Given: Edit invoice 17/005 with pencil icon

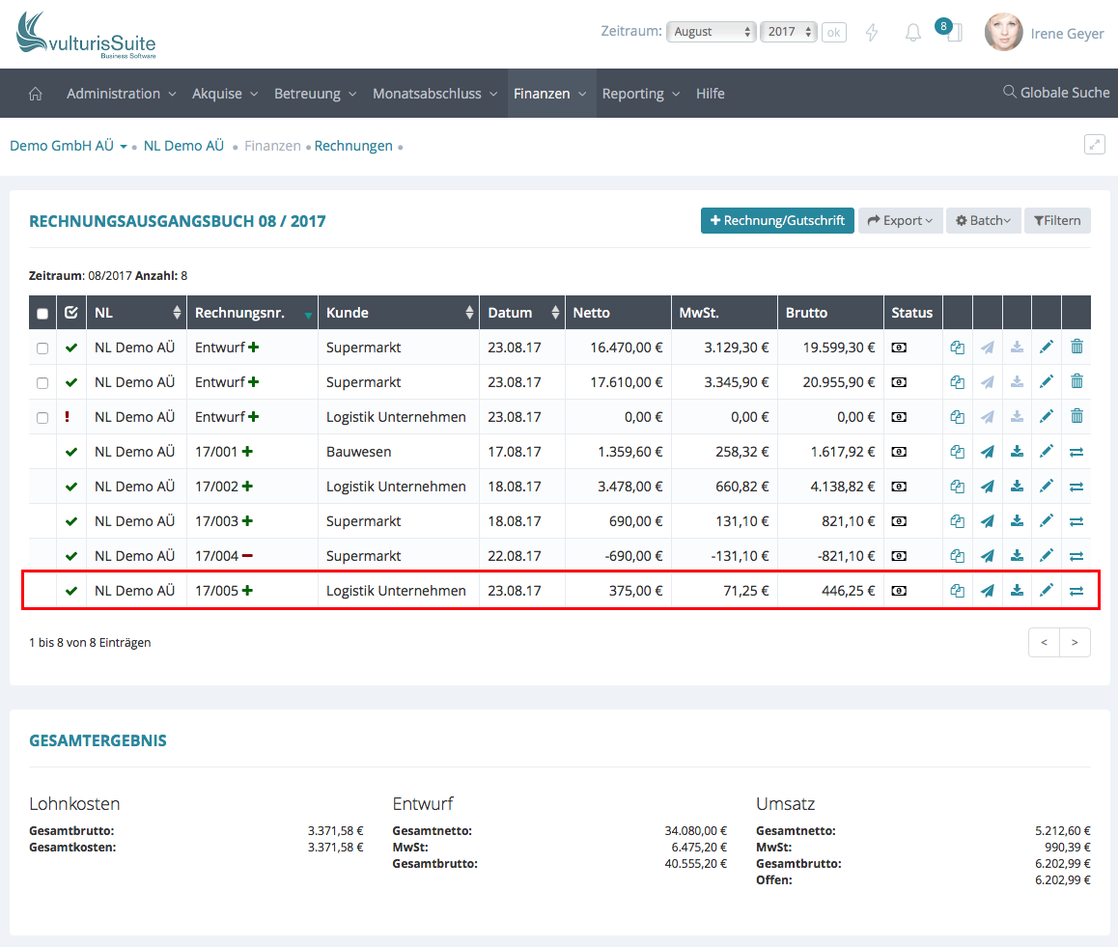Looking at the screenshot, I should [x=1047, y=591].
